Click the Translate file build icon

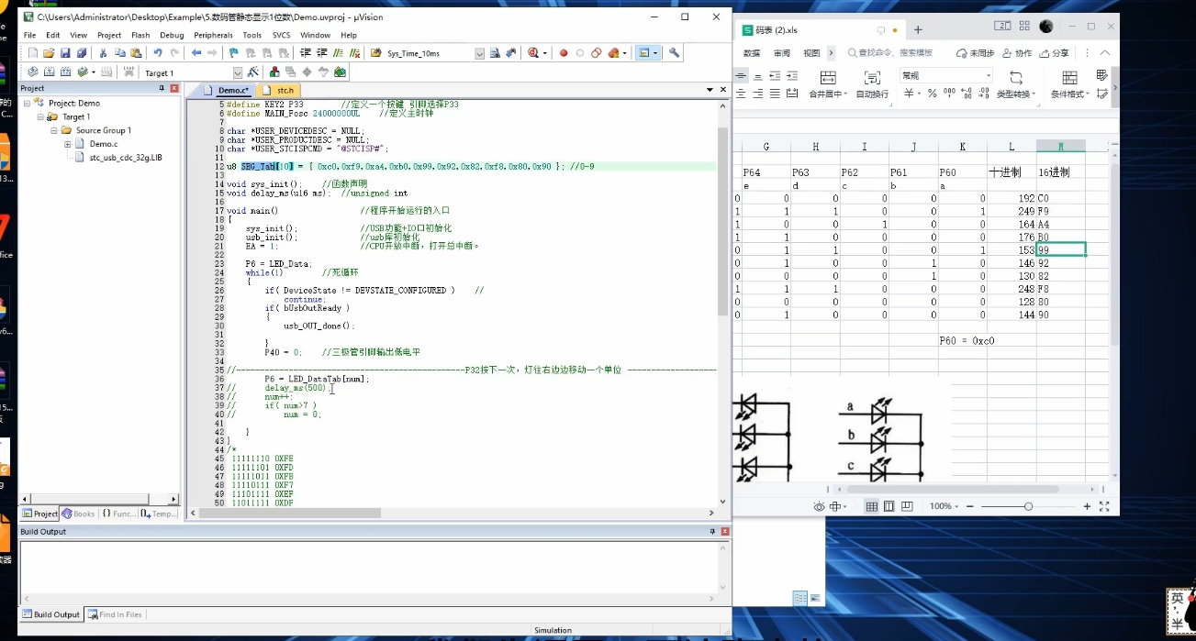coord(32,72)
